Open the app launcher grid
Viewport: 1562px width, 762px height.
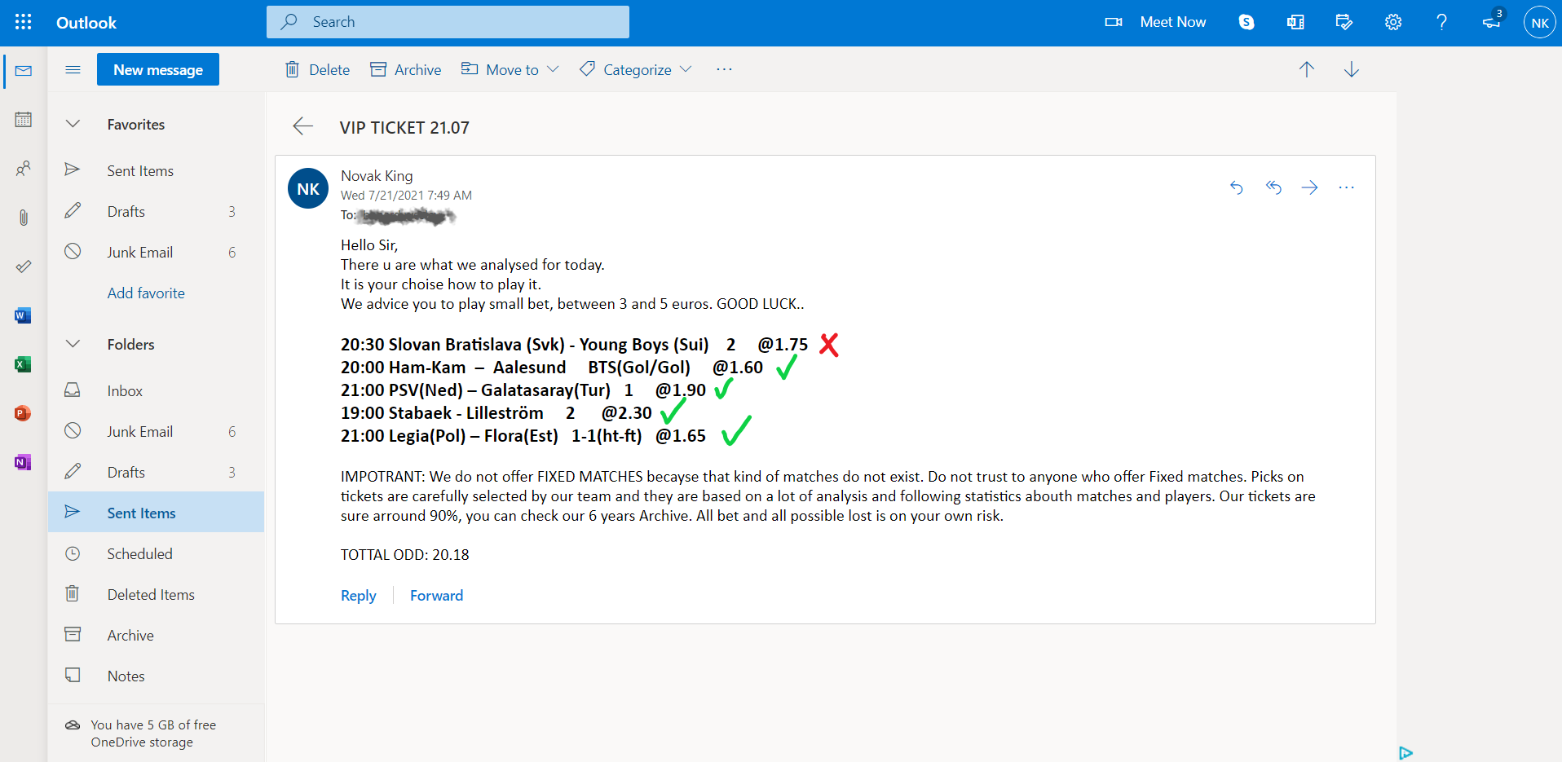pyautogui.click(x=23, y=22)
